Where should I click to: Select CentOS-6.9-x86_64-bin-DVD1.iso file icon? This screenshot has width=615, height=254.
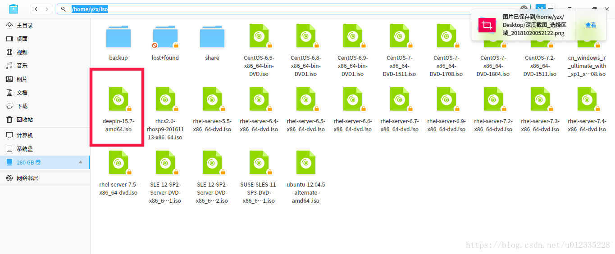click(x=353, y=36)
